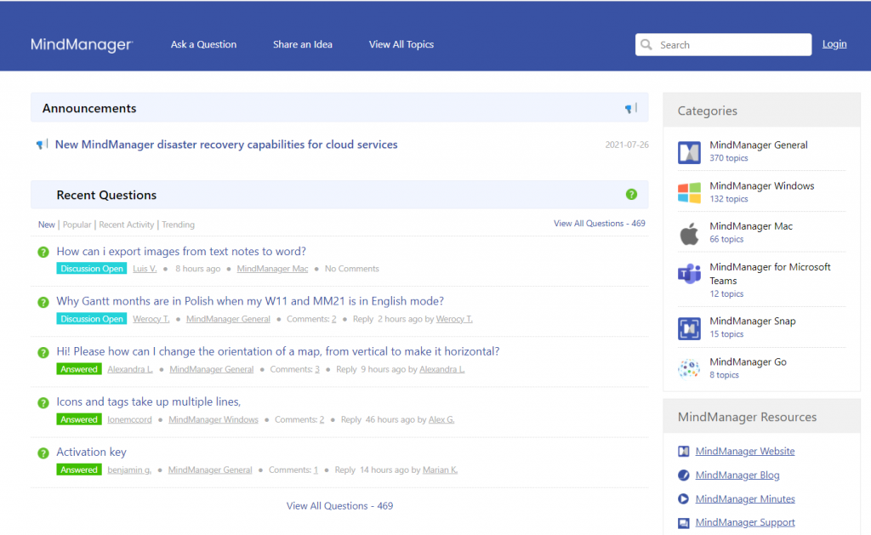871x535 pixels.
Task: Open MindManager Go category
Action: coord(748,361)
